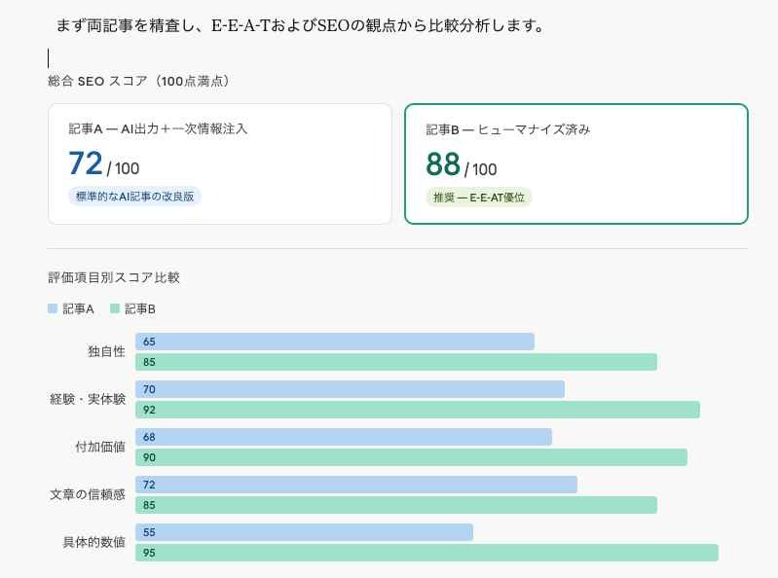Click the 標準的なAI記事の改良版 badge
This screenshot has width=778, height=578.
click(x=134, y=197)
